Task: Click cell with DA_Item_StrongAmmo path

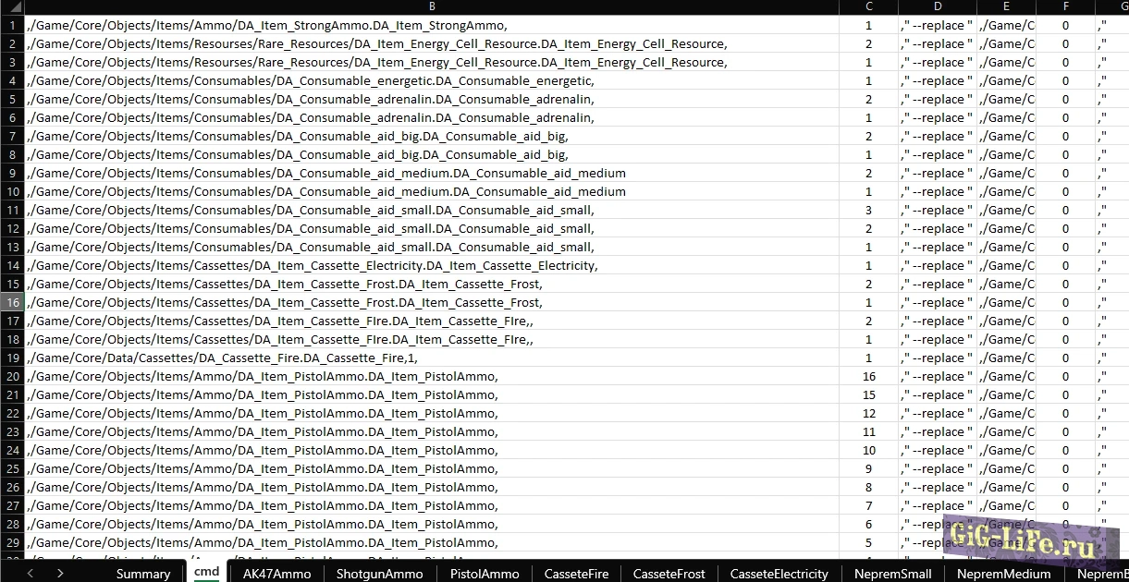Action: click(268, 25)
